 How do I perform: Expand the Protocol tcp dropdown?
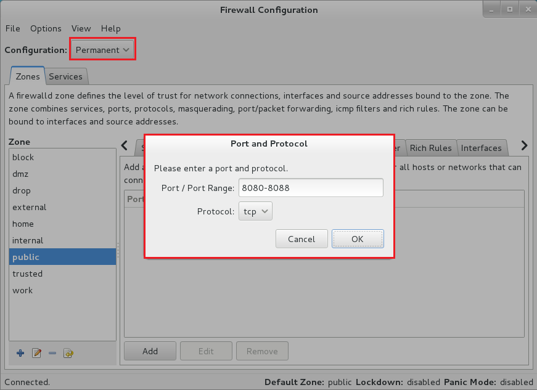click(x=255, y=211)
